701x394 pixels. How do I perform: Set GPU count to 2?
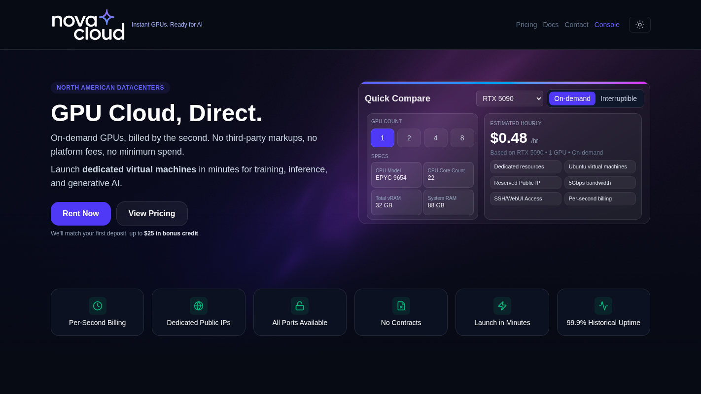pyautogui.click(x=409, y=138)
